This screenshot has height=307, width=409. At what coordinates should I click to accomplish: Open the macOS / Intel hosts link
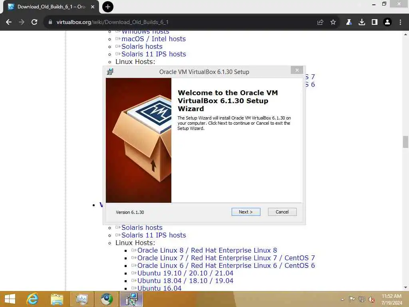click(154, 39)
